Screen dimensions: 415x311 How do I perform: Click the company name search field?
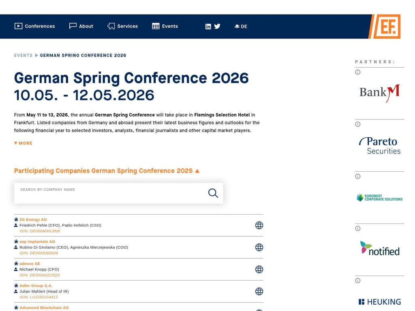point(101,193)
